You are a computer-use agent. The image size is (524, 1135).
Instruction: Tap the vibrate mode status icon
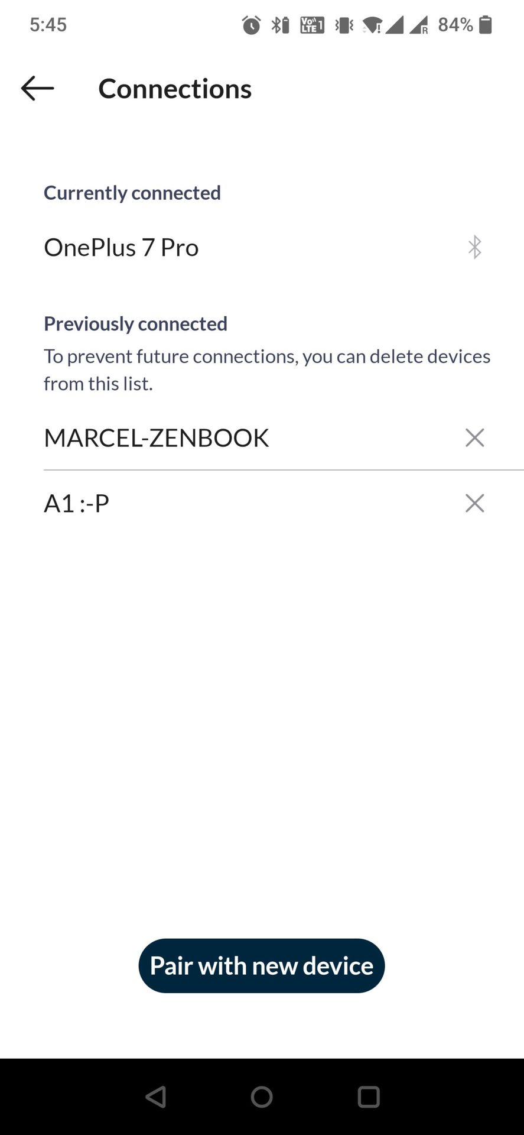(344, 25)
